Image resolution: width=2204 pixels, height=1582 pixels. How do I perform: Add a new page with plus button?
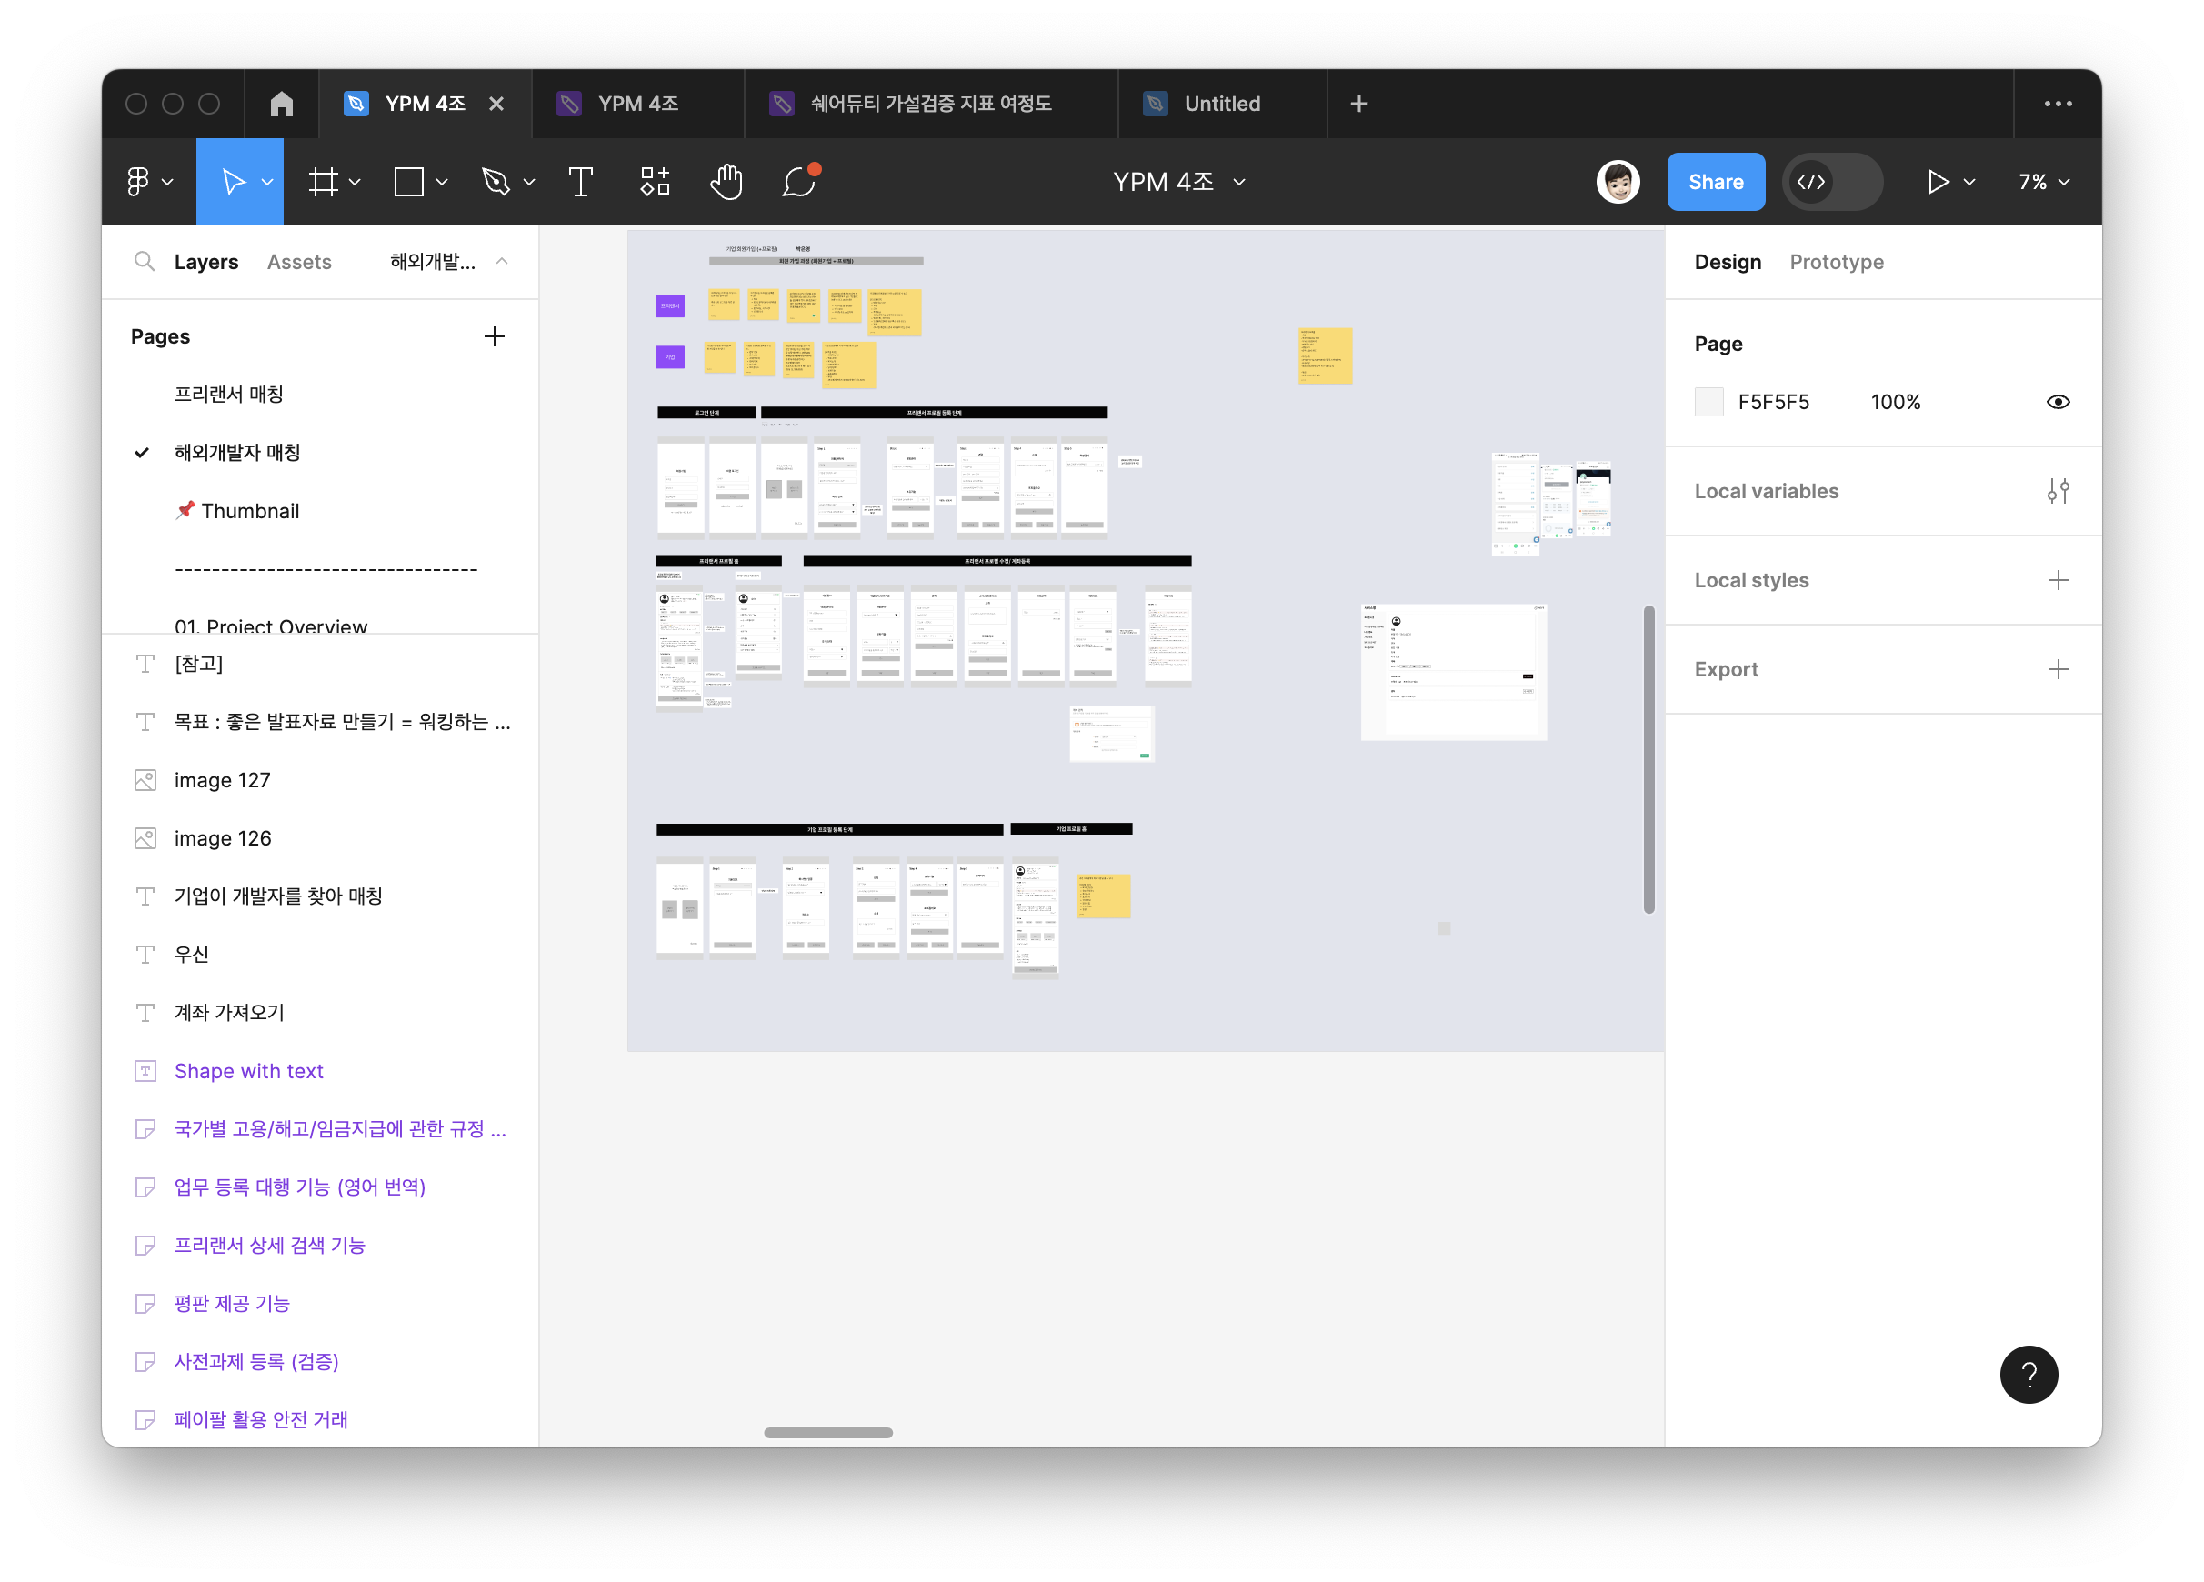click(494, 336)
